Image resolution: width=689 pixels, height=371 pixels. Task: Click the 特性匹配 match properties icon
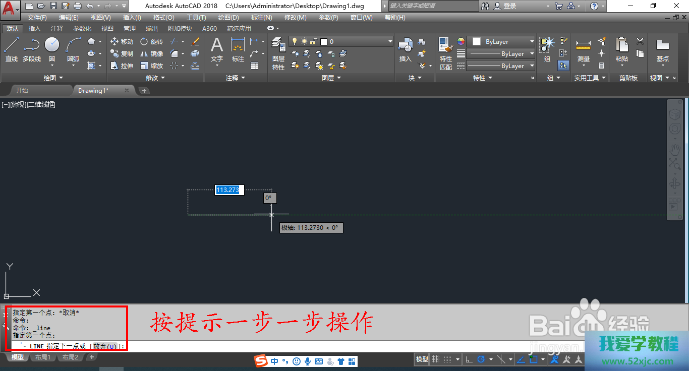(x=445, y=53)
